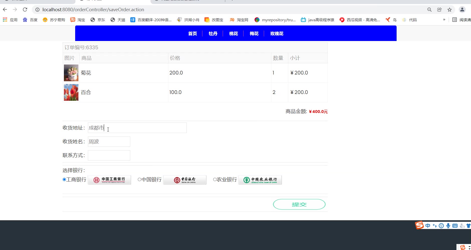Open the 代码 bookmark
This screenshot has height=250, width=471.
[409, 20]
